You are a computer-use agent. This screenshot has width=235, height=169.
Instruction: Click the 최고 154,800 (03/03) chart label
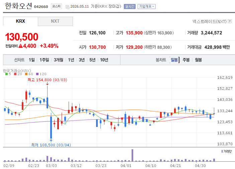pyautogui.click(x=47, y=80)
